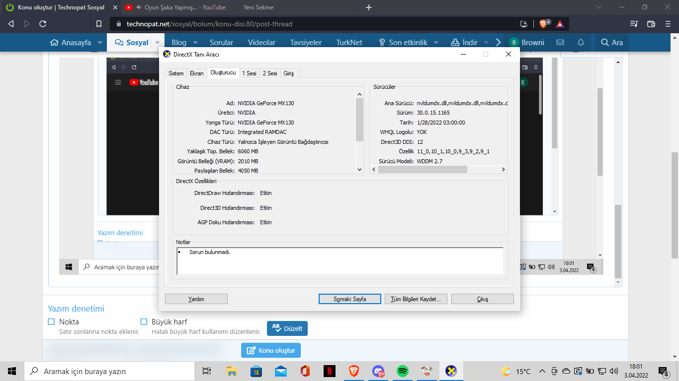
Task: Open Son etkinlik menu
Action: tap(403, 43)
